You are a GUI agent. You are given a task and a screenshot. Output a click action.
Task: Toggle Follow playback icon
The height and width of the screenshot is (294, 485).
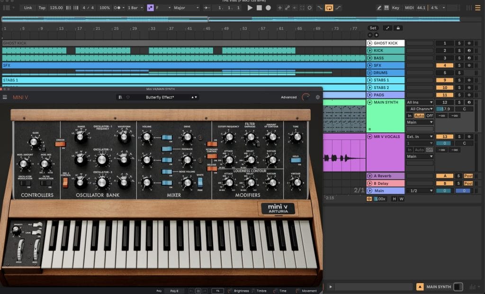(x=207, y=8)
